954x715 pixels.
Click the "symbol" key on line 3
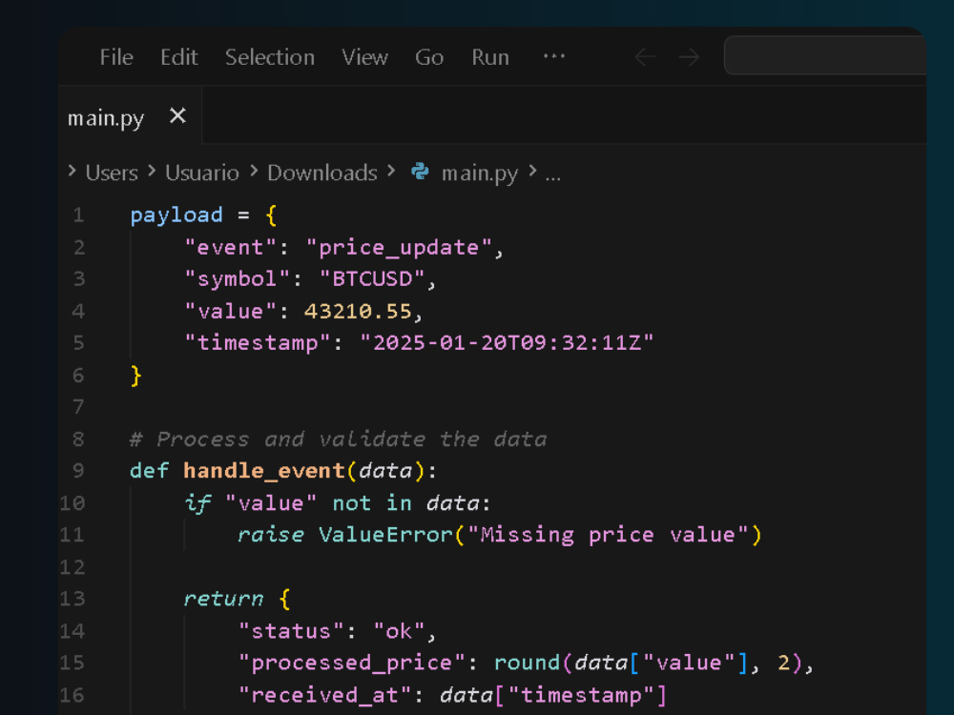point(238,279)
